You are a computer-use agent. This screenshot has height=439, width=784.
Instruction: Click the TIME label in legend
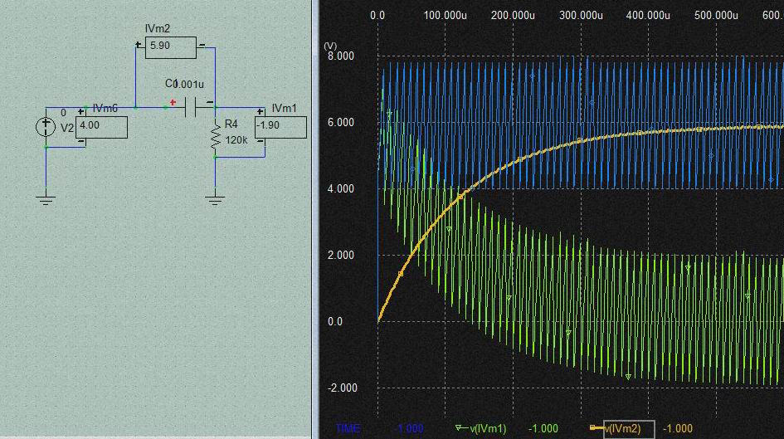348,428
